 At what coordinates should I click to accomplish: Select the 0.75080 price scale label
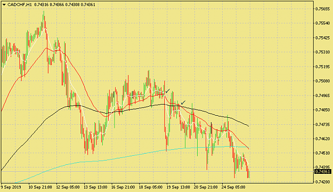(x=322, y=81)
